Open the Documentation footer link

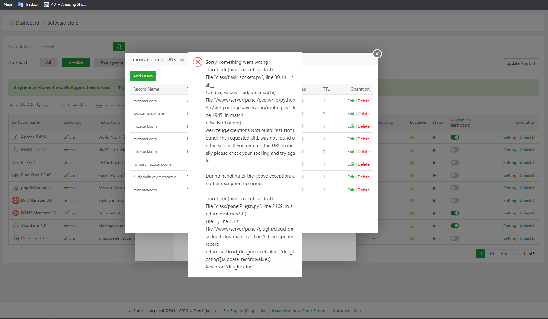coord(346,311)
